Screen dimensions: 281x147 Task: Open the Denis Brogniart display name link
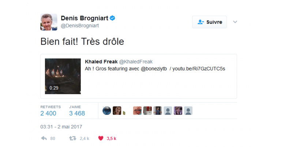(x=85, y=18)
